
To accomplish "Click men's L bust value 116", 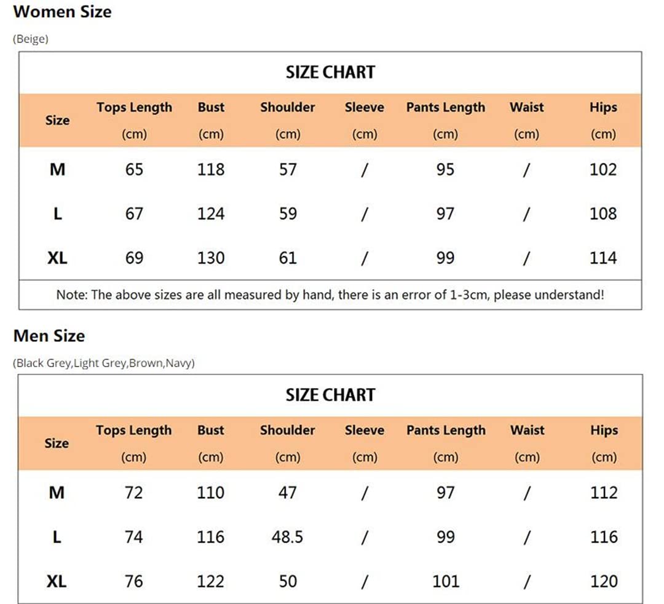I will pyautogui.click(x=210, y=537).
